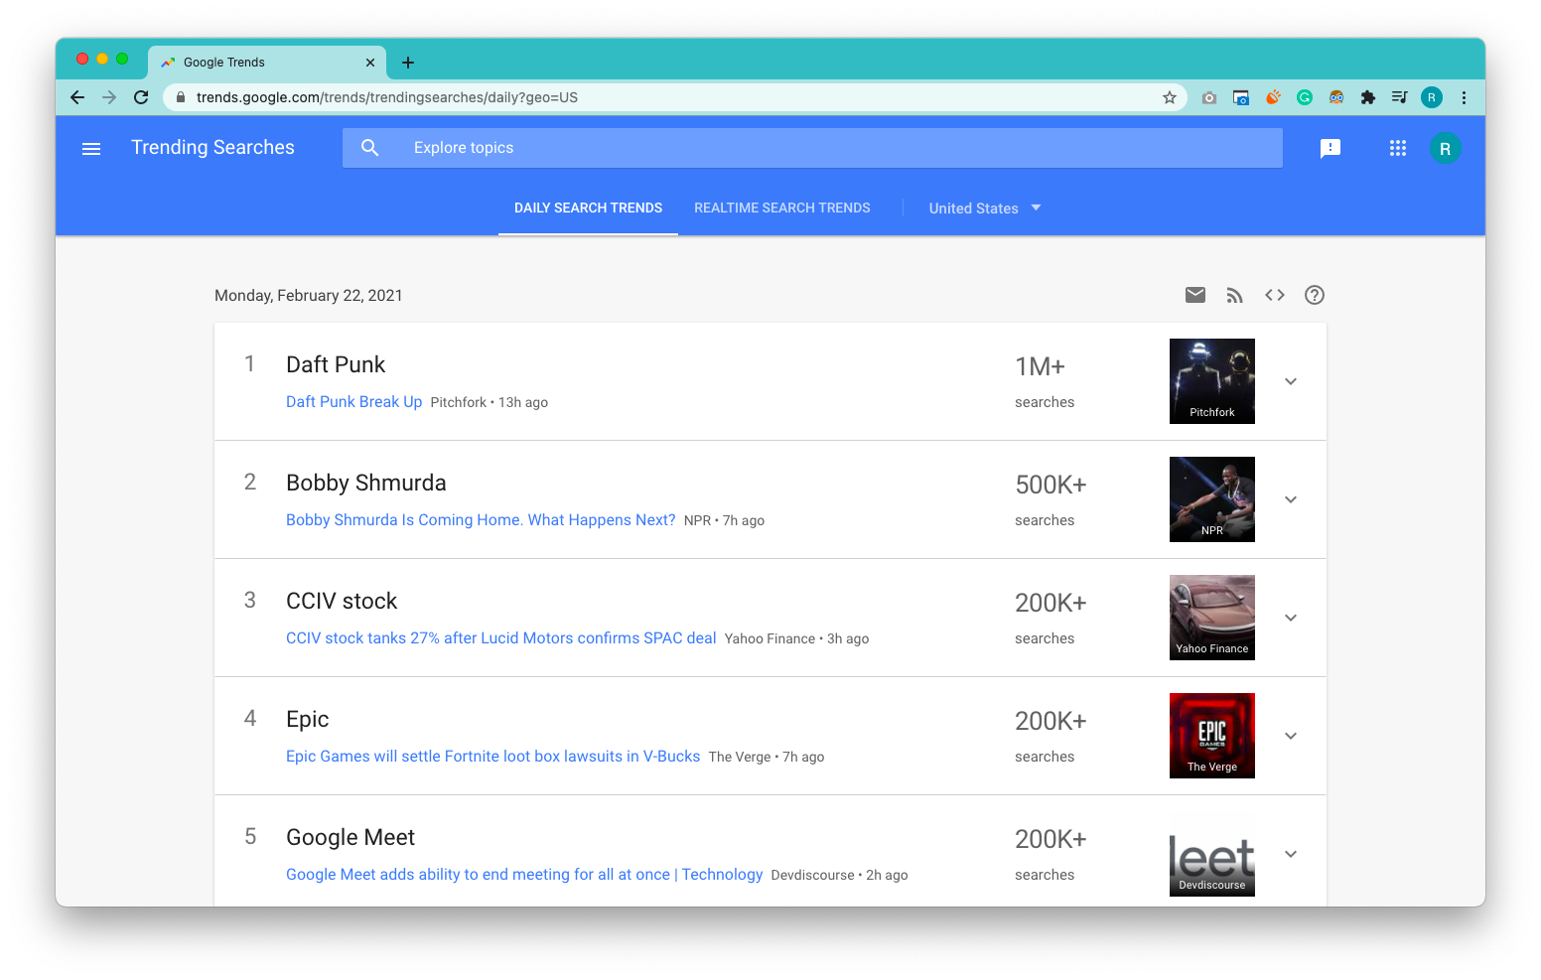Open the Yahoo Finance car thumbnail
Screen dimensions: 1541x980
point(1212,618)
